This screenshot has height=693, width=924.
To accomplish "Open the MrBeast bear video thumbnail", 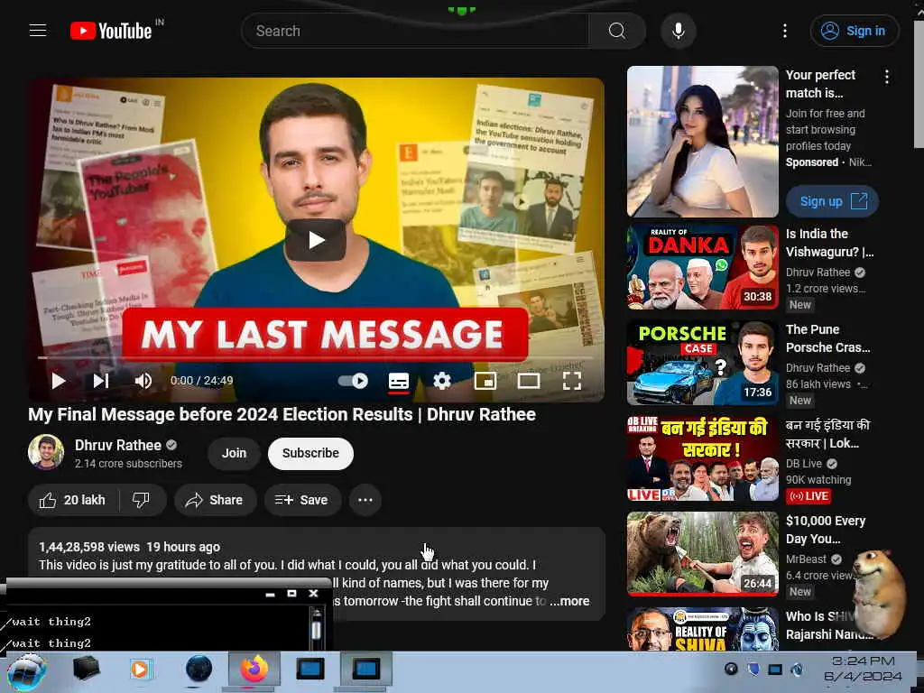I will pos(702,553).
